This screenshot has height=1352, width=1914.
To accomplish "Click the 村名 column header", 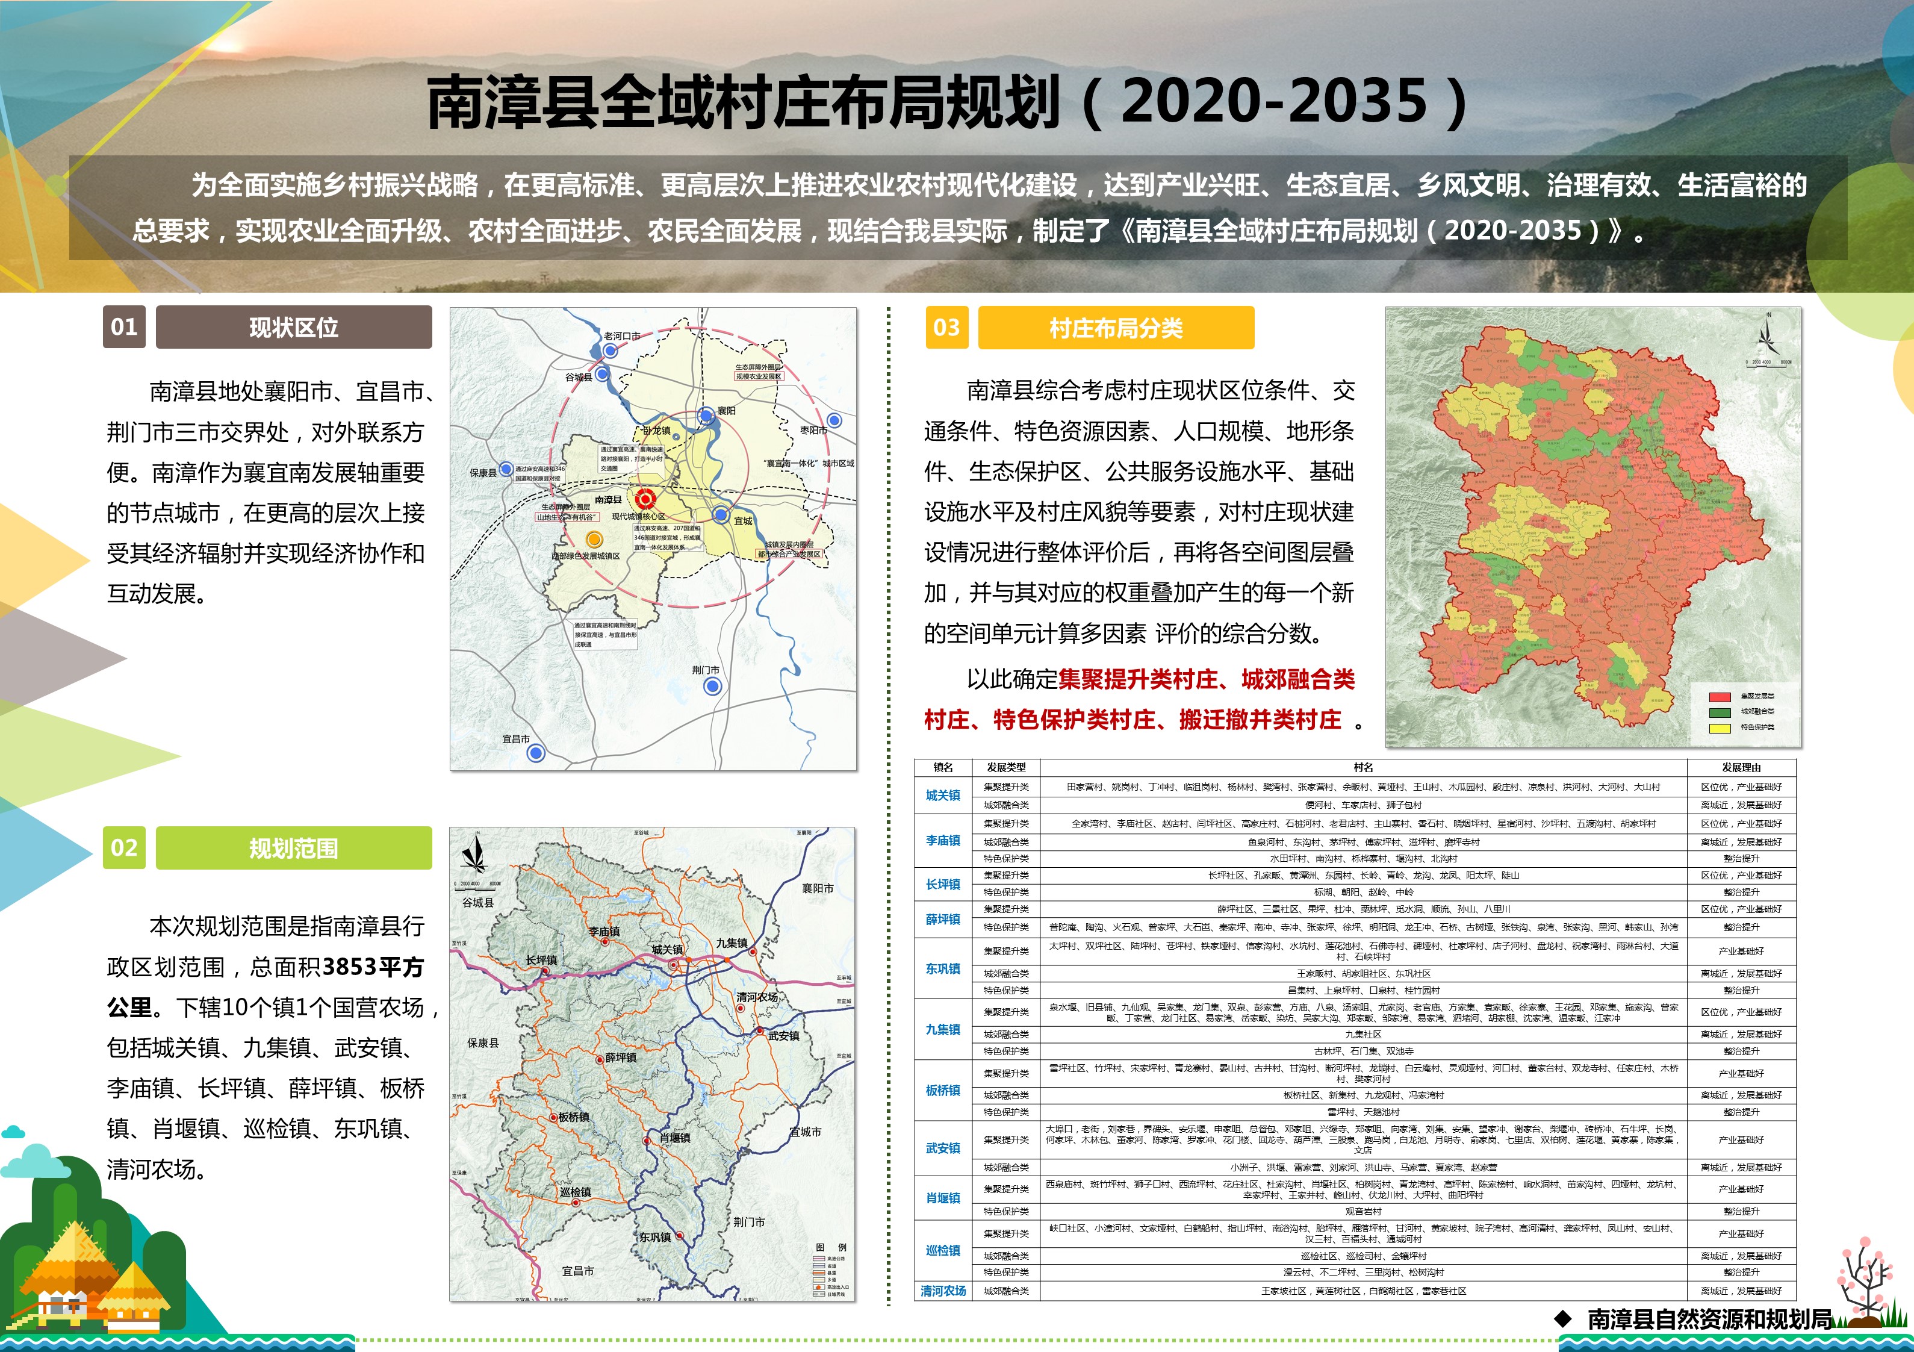I will [x=1363, y=767].
